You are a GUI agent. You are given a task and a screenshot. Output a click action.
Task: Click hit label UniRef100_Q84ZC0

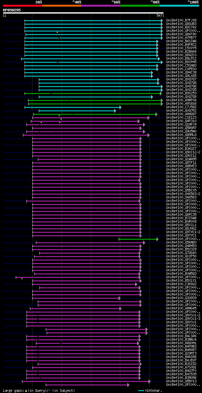click(x=181, y=55)
